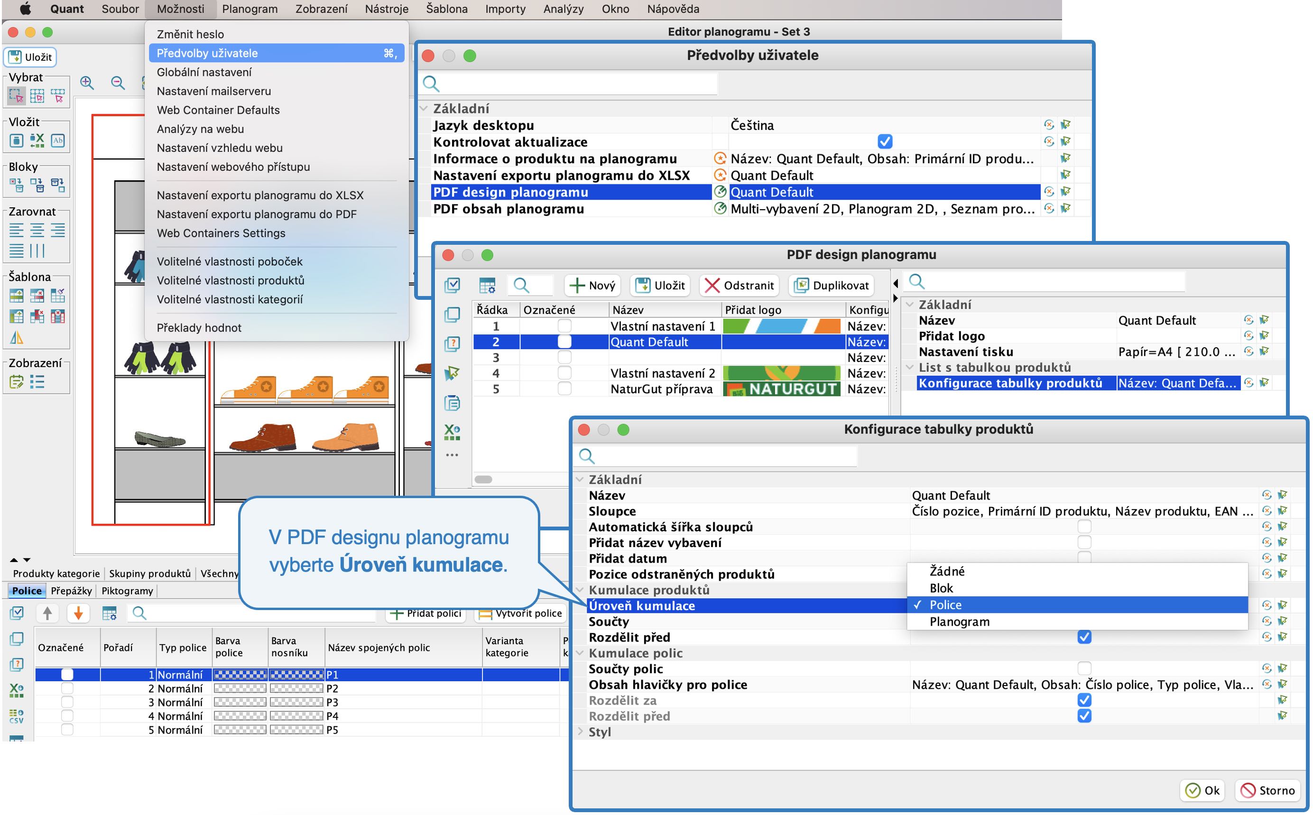Select the align right icon under Zarovnat

58,230
